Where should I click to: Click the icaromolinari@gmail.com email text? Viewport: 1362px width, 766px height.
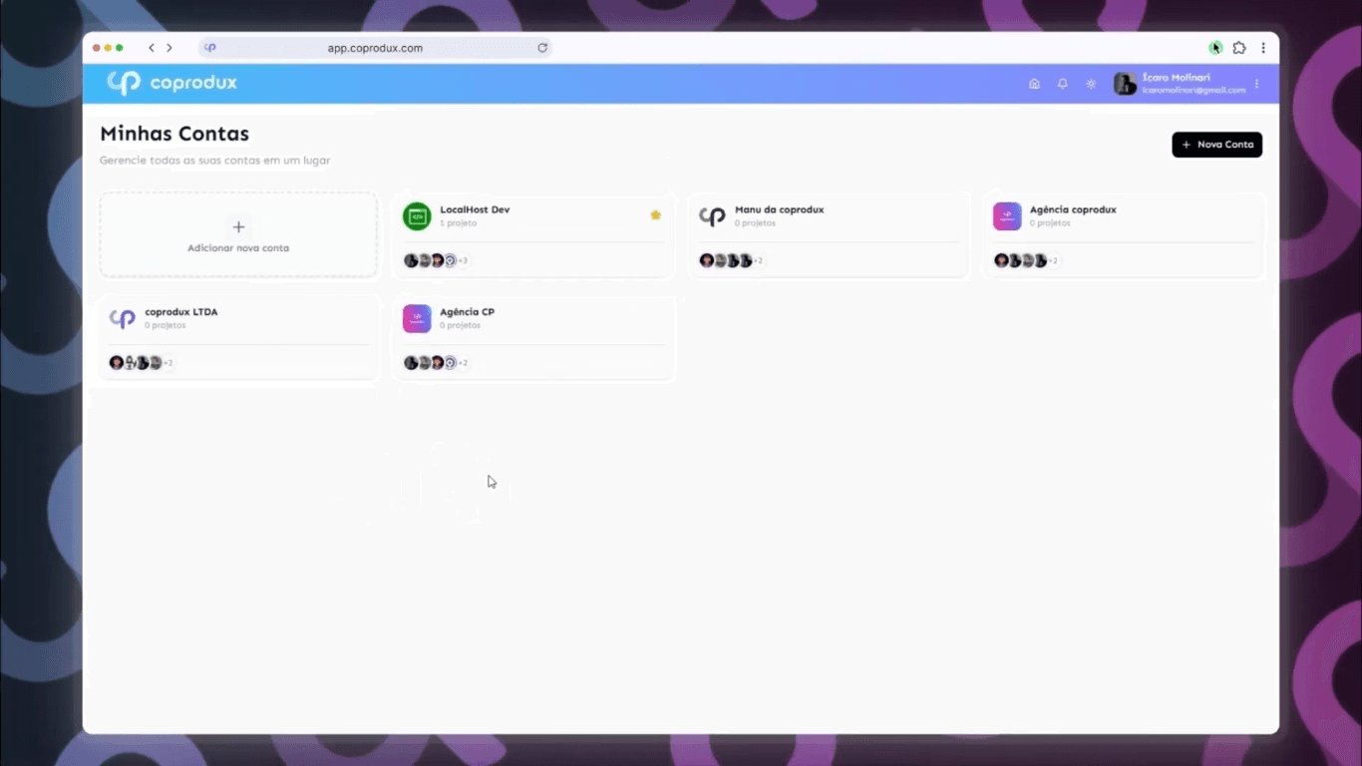[x=1193, y=91]
